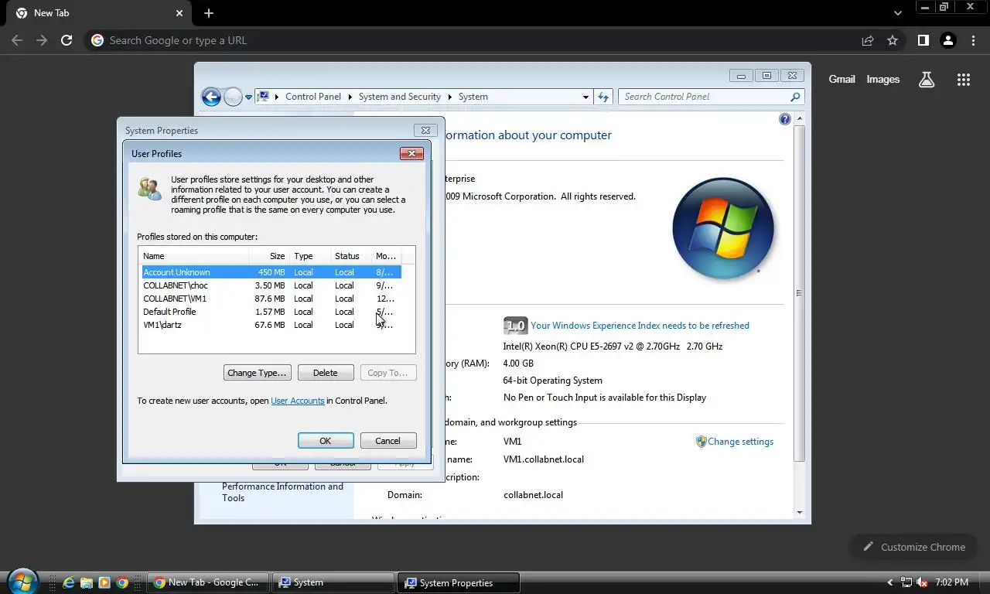Screen dimensions: 990x594
Task: Click Delete in User Profiles
Action: click(326, 373)
